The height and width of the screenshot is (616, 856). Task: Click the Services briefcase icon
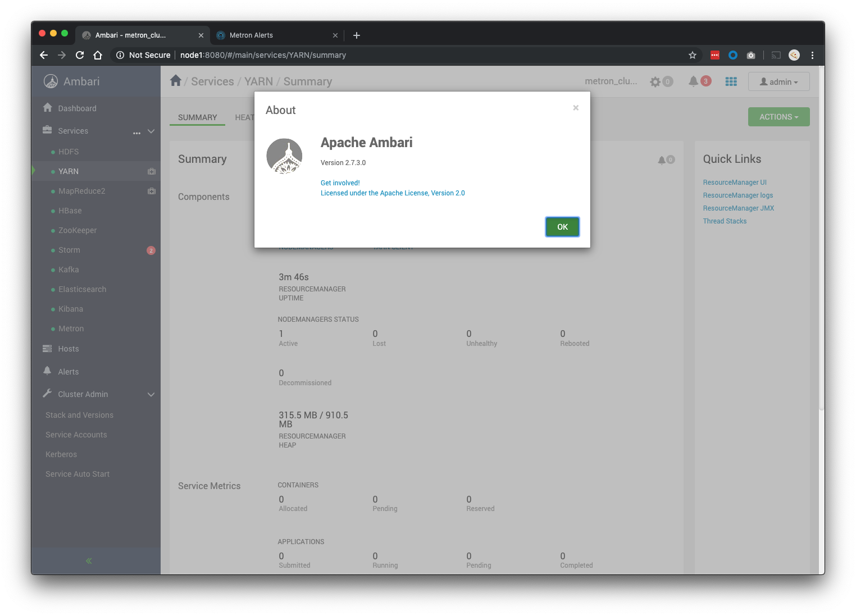click(x=47, y=130)
